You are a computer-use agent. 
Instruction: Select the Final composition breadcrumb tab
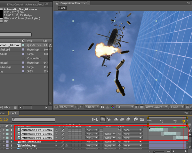[62, 8]
